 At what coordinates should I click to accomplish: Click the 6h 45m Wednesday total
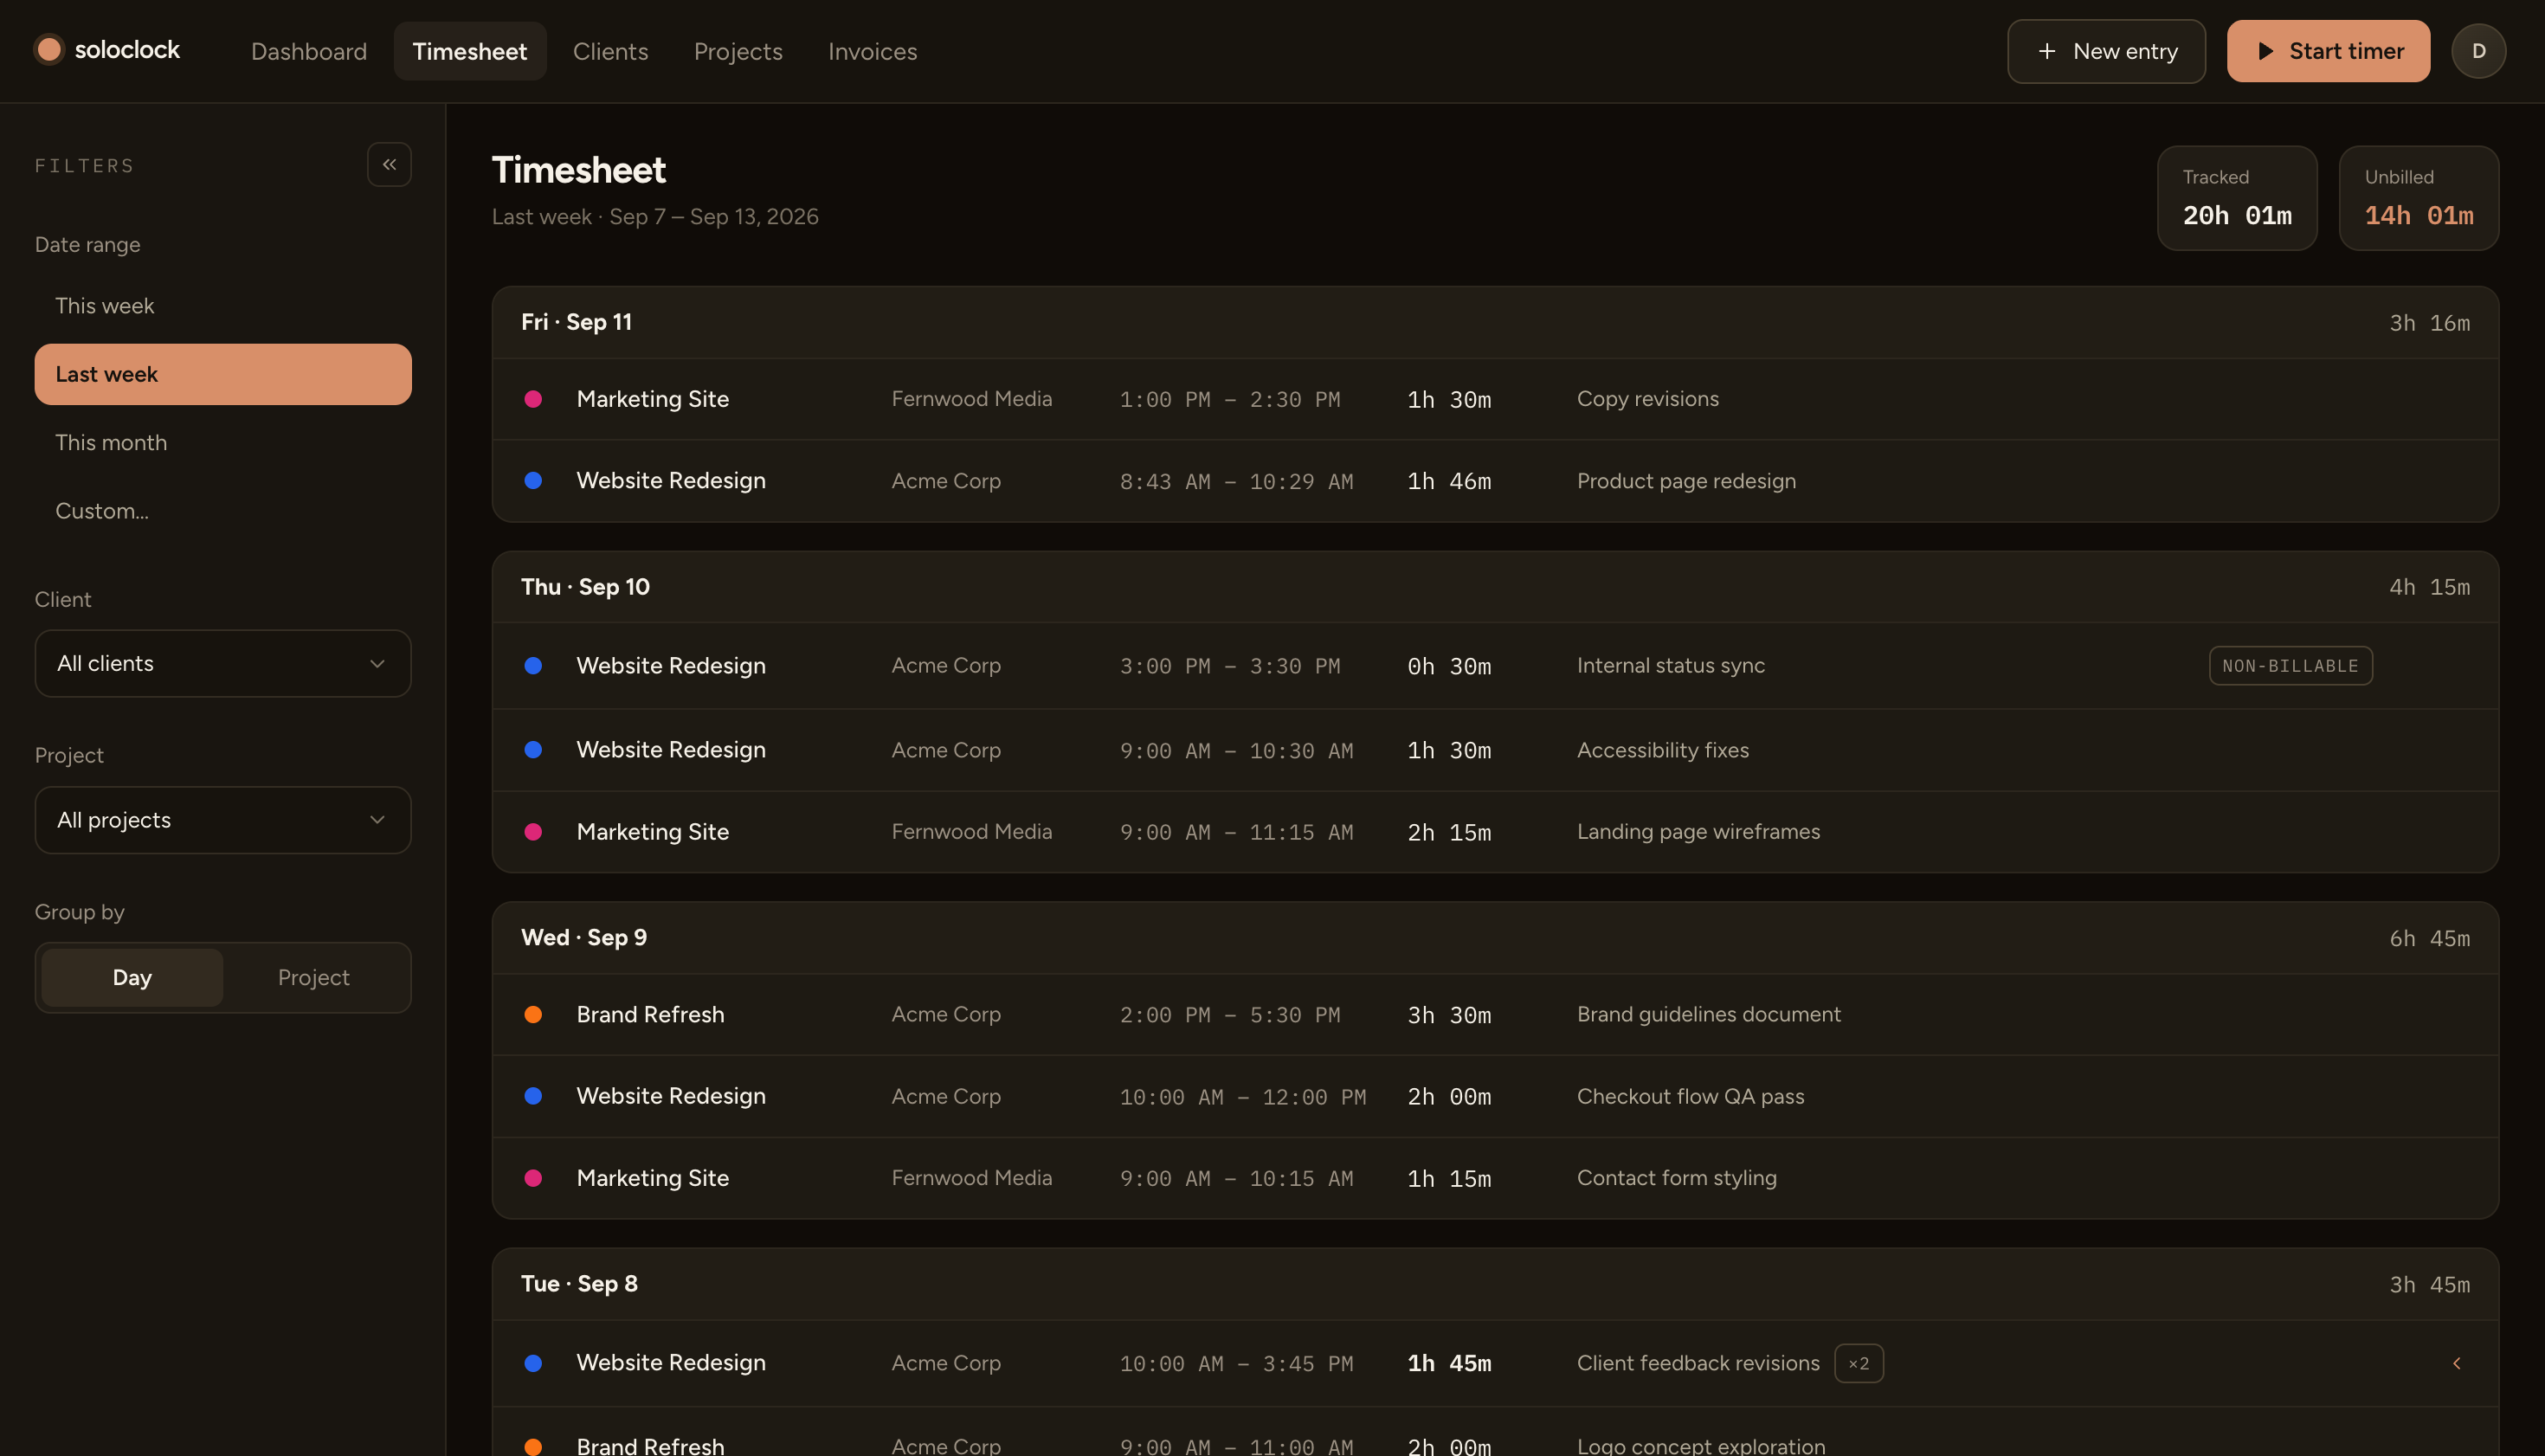(2429, 939)
